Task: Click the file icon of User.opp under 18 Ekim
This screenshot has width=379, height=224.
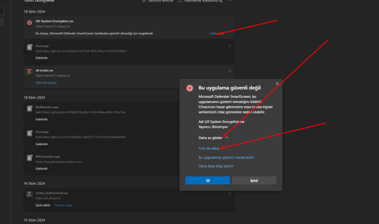Action: coord(30,133)
